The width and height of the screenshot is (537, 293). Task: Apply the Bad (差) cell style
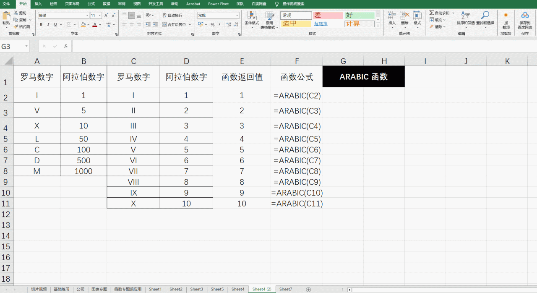point(328,16)
